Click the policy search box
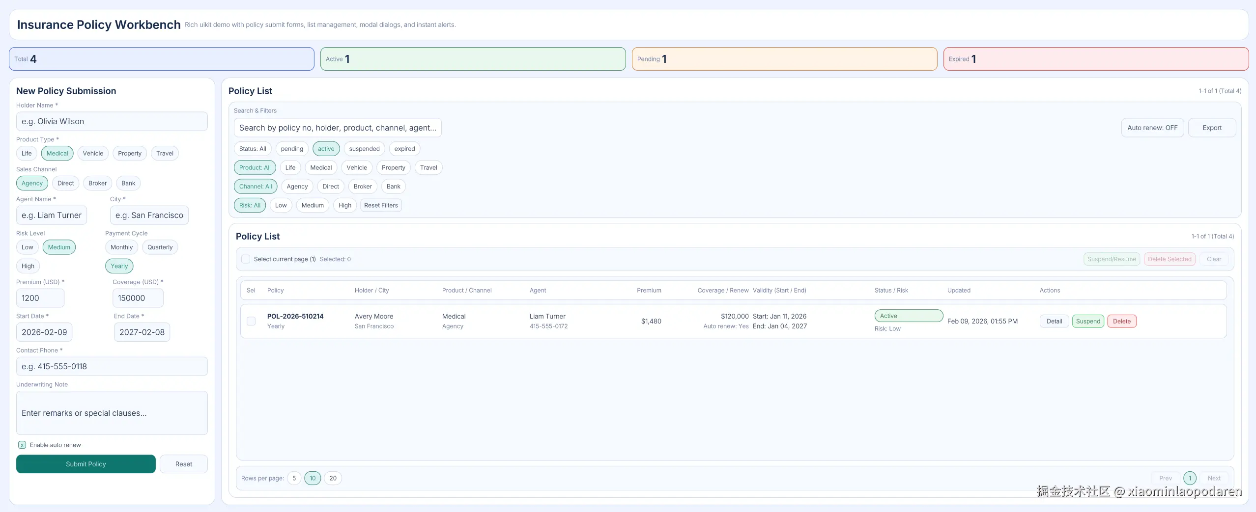The width and height of the screenshot is (1256, 512). click(338, 128)
